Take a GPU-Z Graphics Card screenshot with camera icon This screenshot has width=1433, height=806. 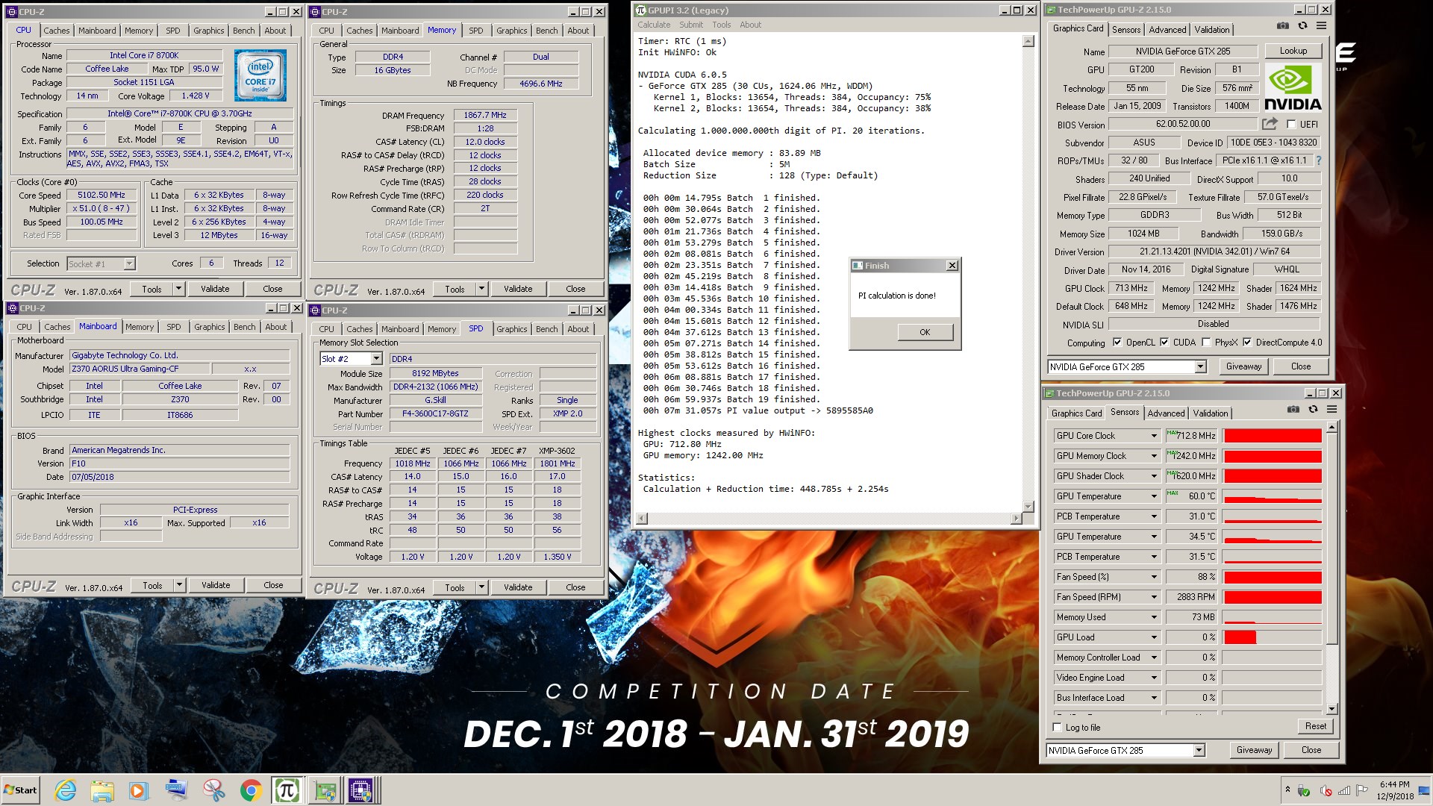pos(1282,26)
